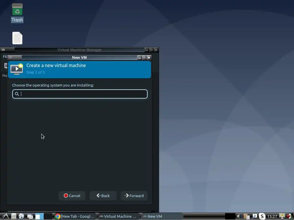
Task: Open the Virtual Machine Manager window menu icon
Action: point(3,50)
